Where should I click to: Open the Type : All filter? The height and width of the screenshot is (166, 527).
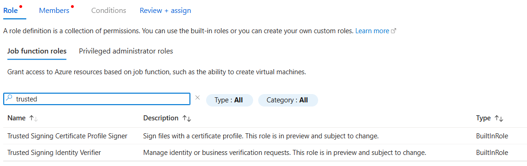pos(229,100)
